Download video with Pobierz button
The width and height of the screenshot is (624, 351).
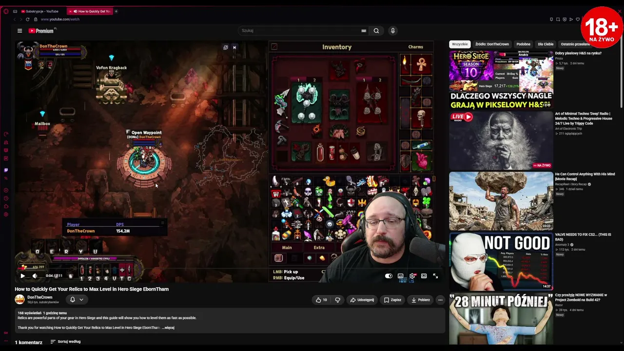click(420, 300)
